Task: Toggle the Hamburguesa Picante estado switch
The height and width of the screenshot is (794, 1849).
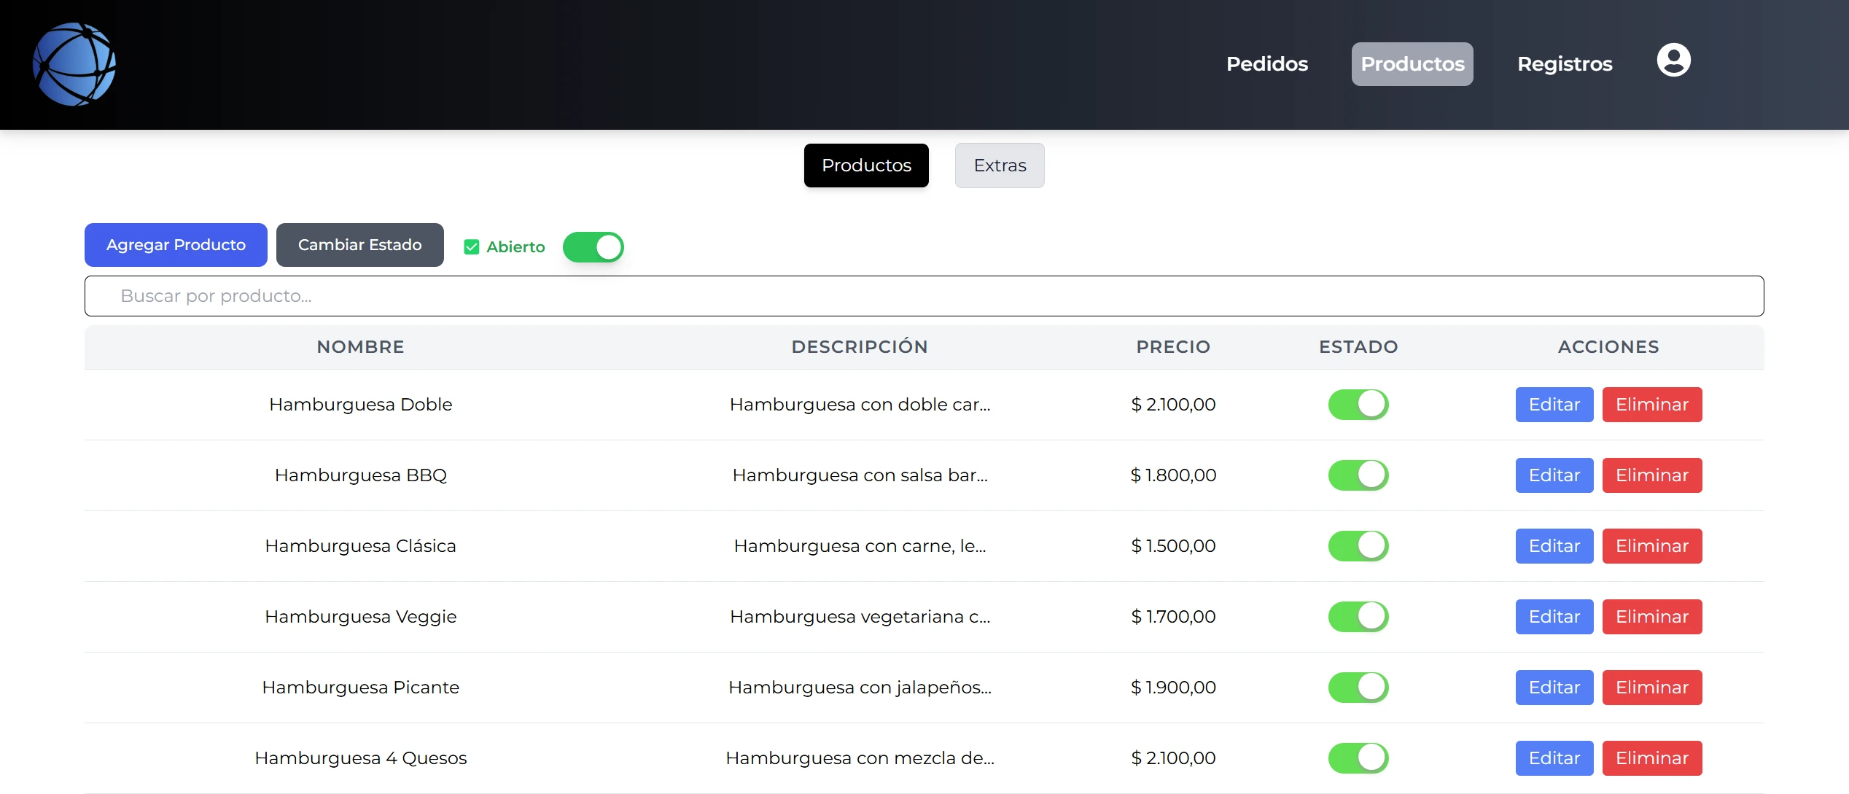Action: point(1358,688)
